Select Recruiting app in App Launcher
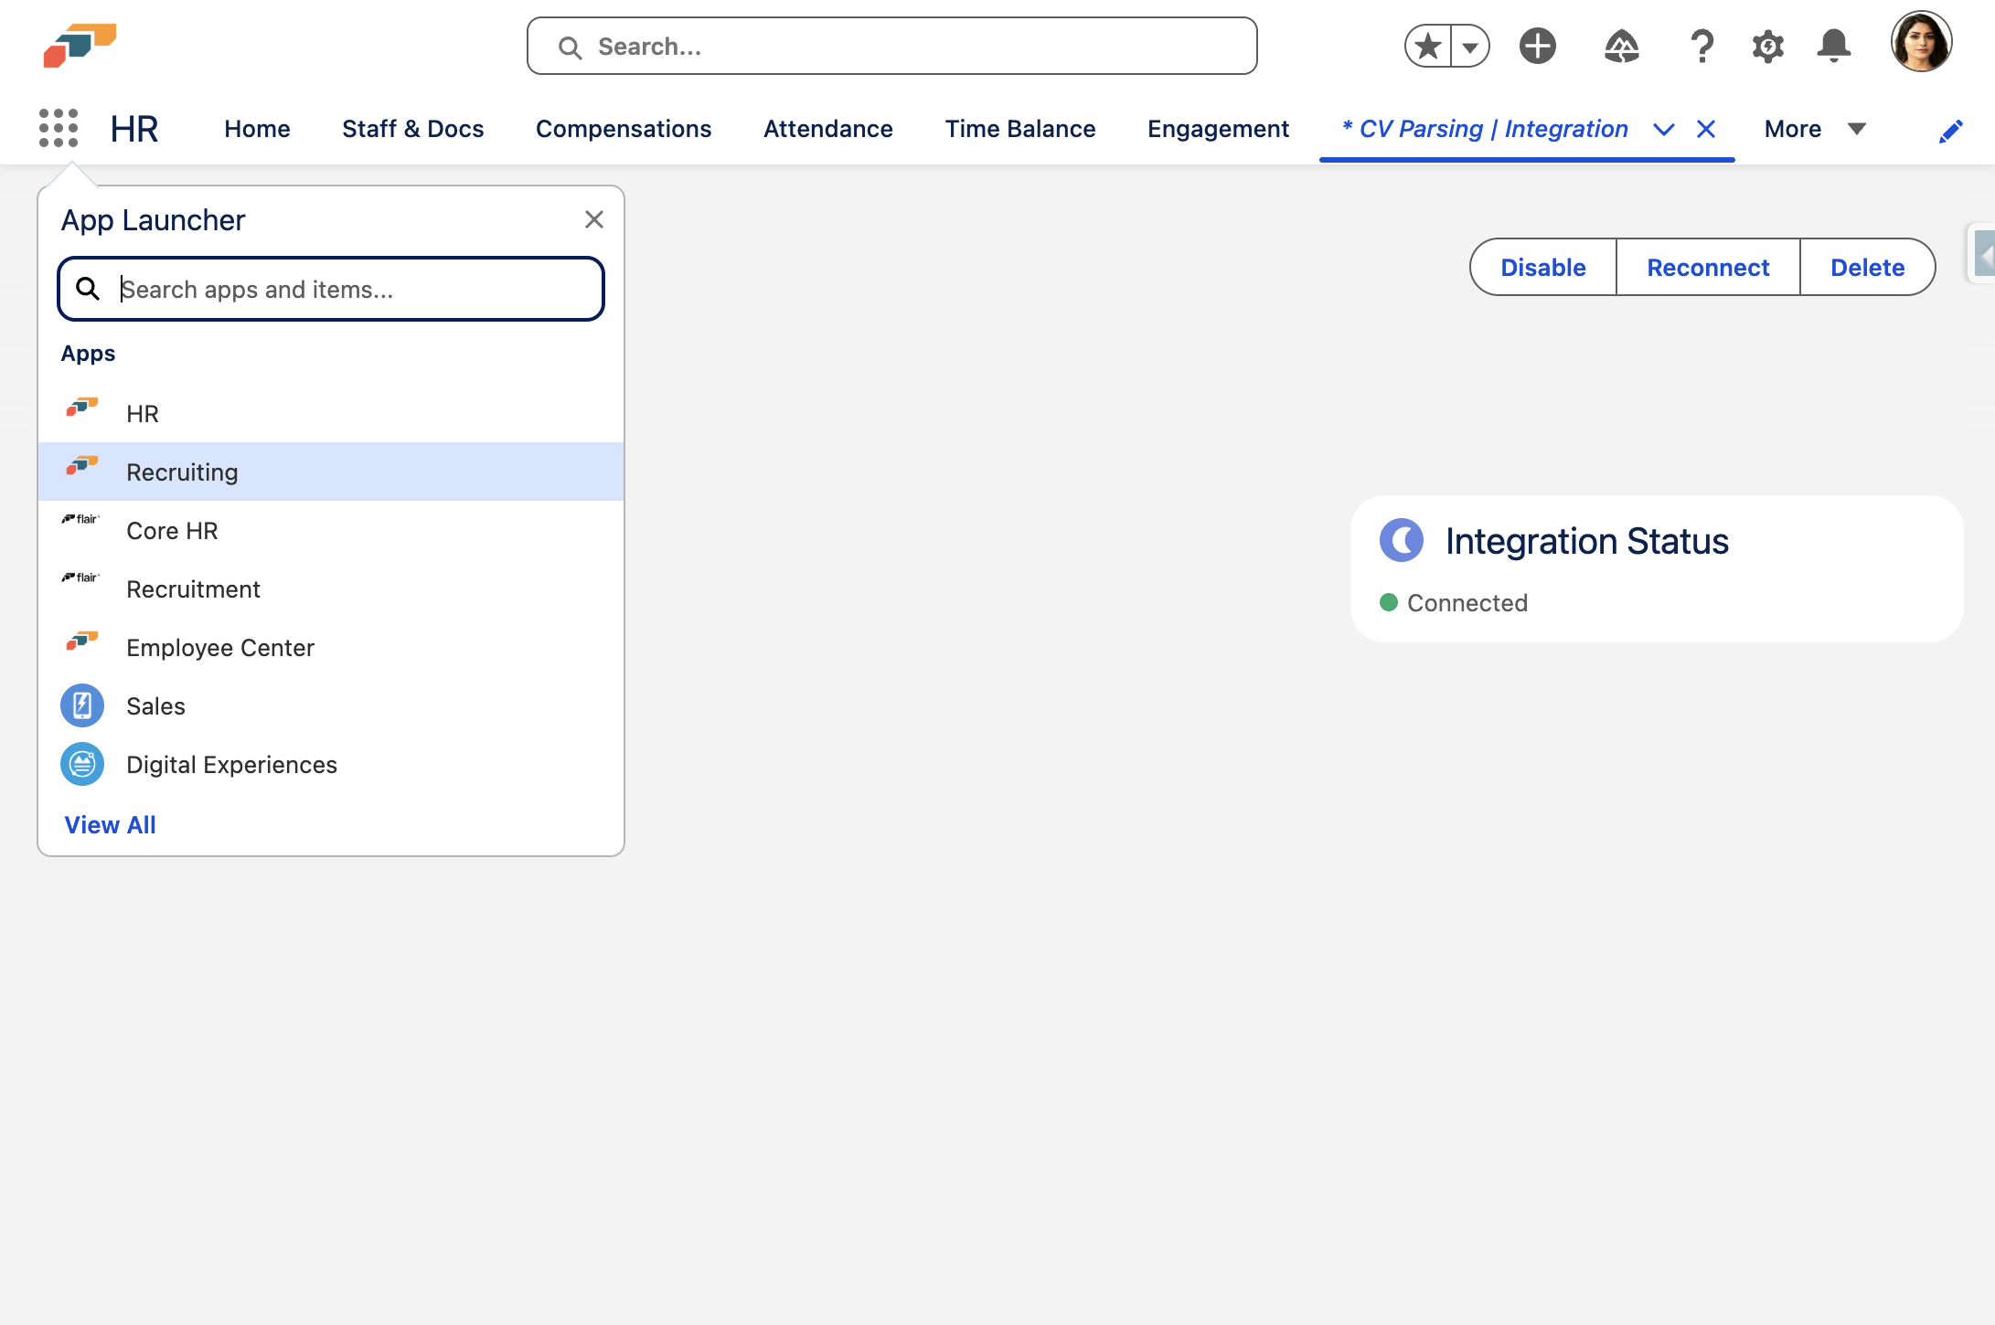Image resolution: width=1995 pixels, height=1325 pixels. click(182, 472)
